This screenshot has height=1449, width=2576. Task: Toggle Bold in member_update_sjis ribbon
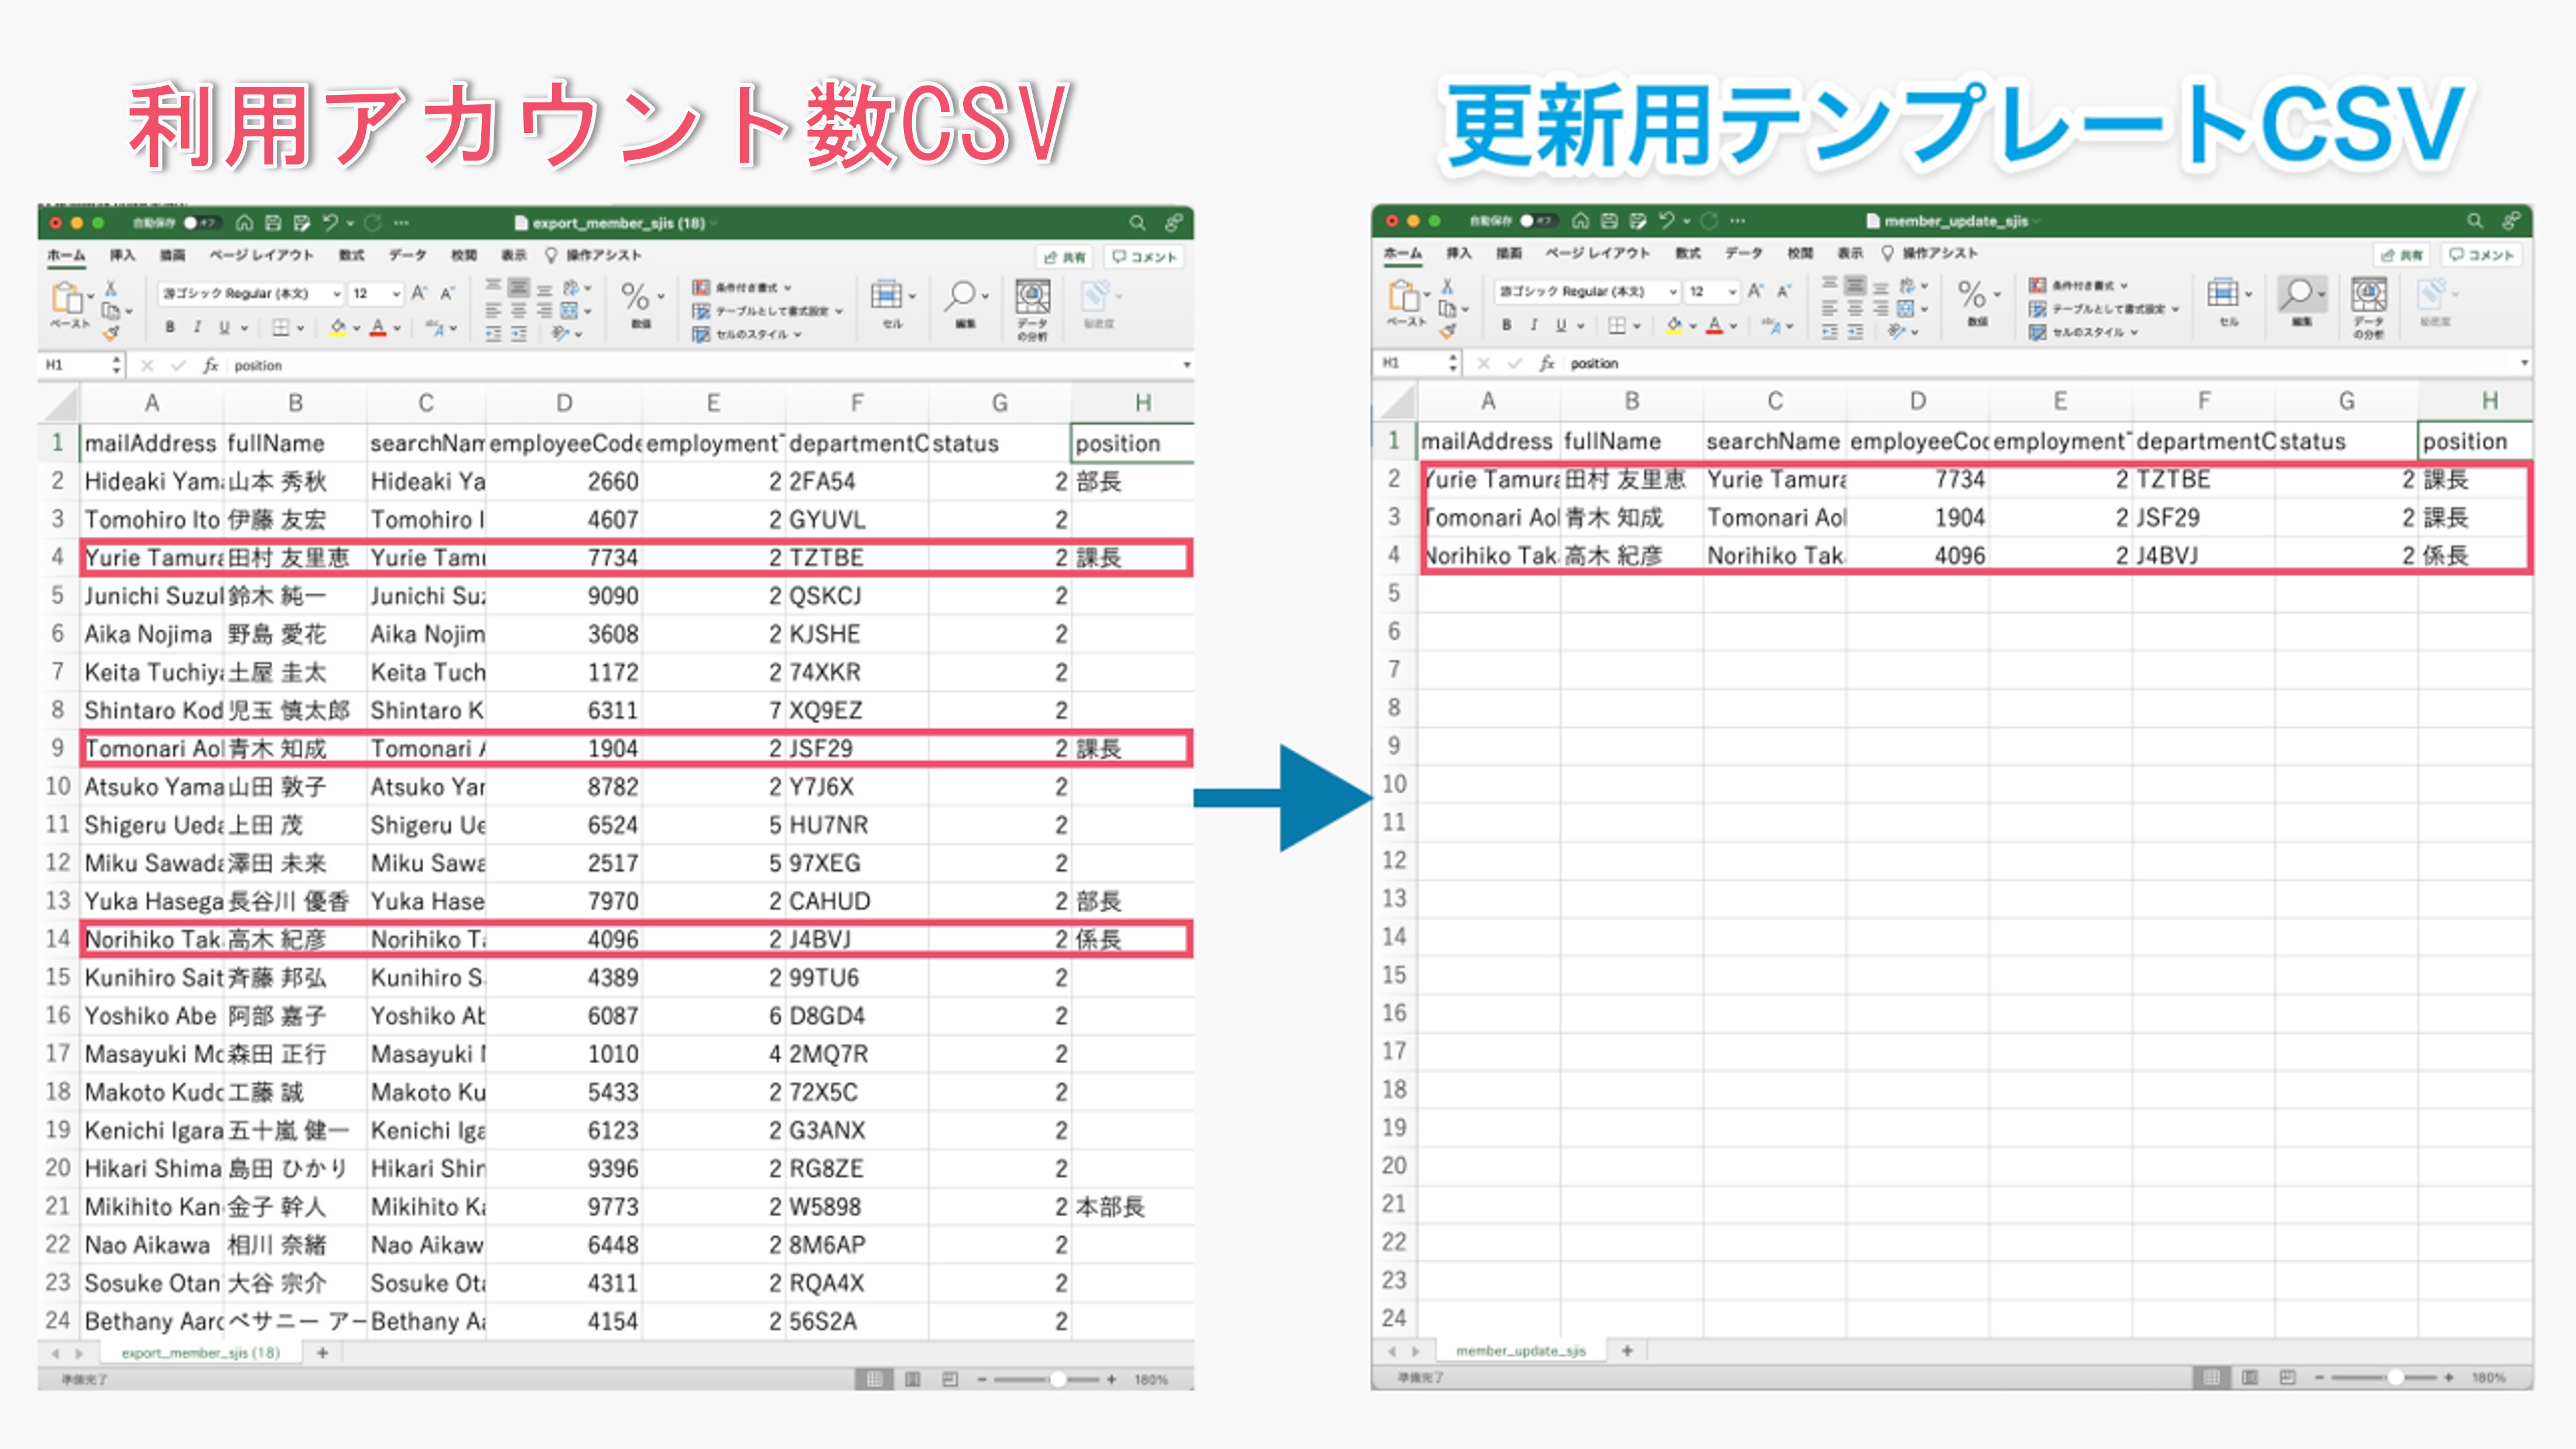1506,325
